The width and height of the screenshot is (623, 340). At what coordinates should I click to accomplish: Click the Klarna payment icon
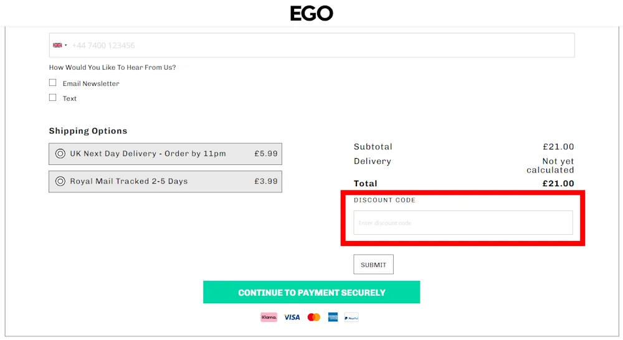[269, 317]
